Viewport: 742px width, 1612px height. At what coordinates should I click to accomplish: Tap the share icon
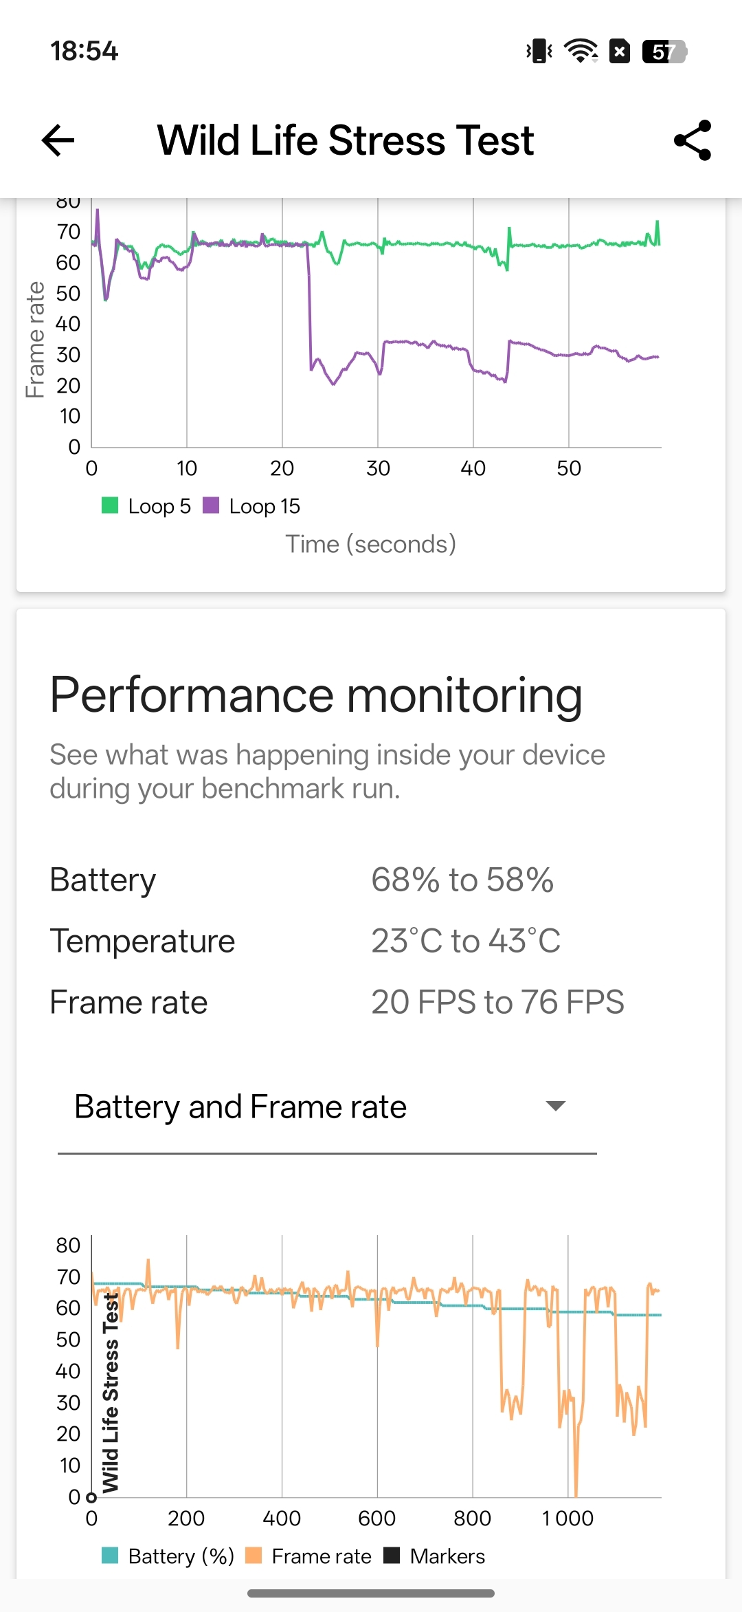[692, 141]
